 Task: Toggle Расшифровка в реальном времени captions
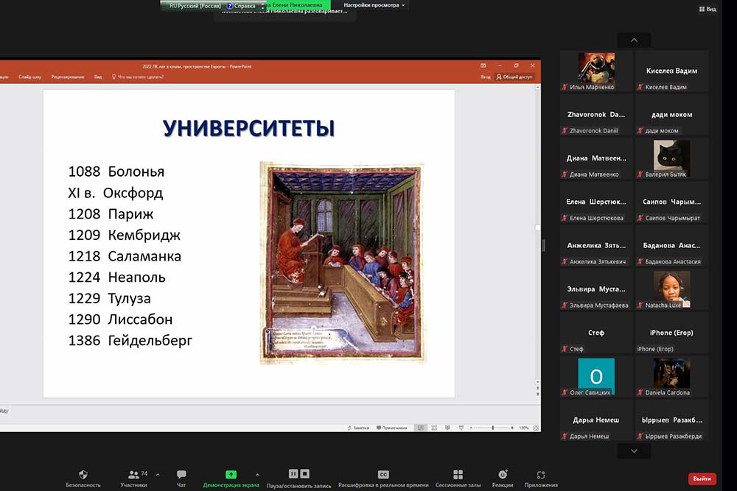coord(383,475)
